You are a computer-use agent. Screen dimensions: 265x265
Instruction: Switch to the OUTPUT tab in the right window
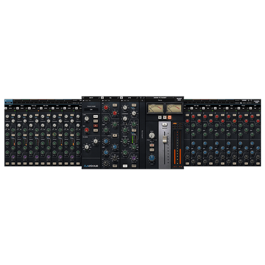(x=249, y=103)
